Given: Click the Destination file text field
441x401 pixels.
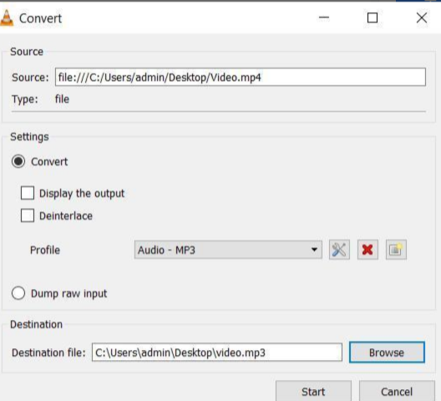Looking at the screenshot, I should pos(217,353).
